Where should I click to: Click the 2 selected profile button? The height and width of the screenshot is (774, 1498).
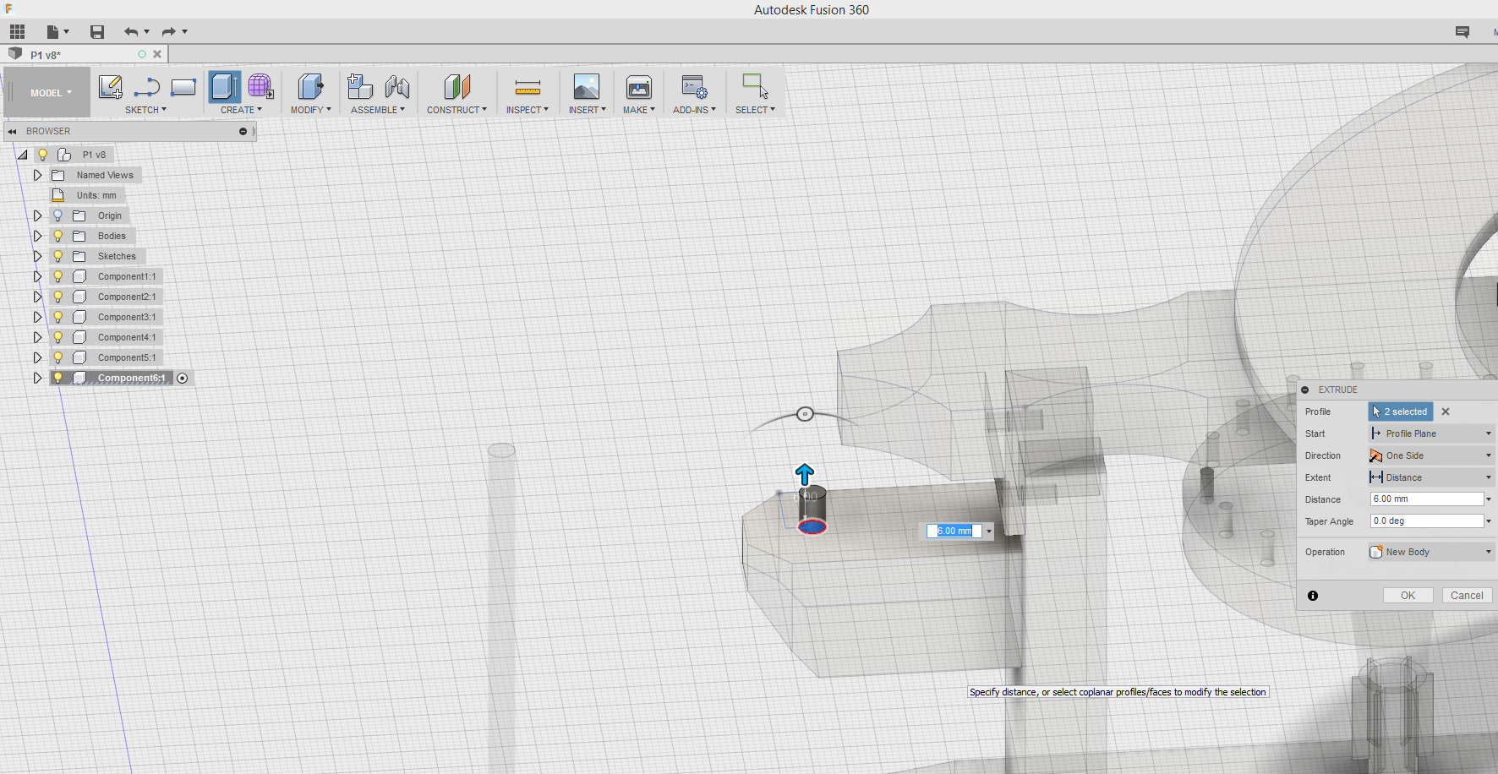click(1401, 412)
